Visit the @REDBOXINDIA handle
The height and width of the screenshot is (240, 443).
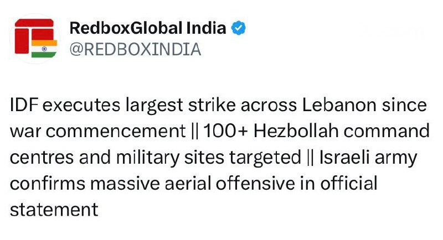tap(135, 50)
